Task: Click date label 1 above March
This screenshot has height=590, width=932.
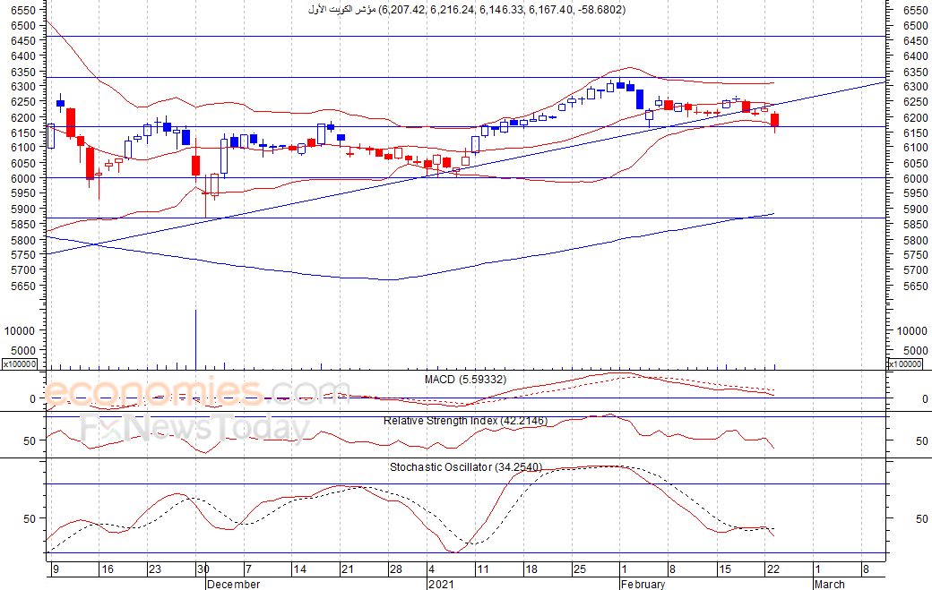Action: click(x=818, y=569)
